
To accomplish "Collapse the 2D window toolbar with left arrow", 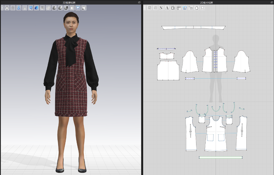I will point(145,8).
